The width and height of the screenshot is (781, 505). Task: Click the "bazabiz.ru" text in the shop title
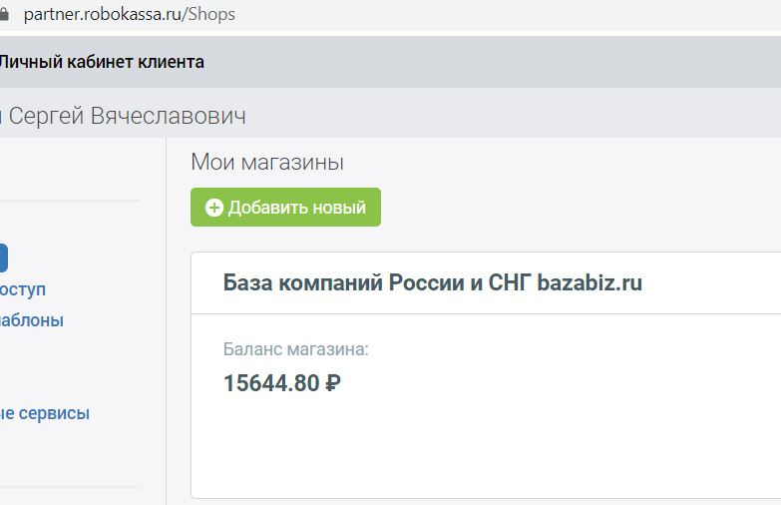(589, 282)
